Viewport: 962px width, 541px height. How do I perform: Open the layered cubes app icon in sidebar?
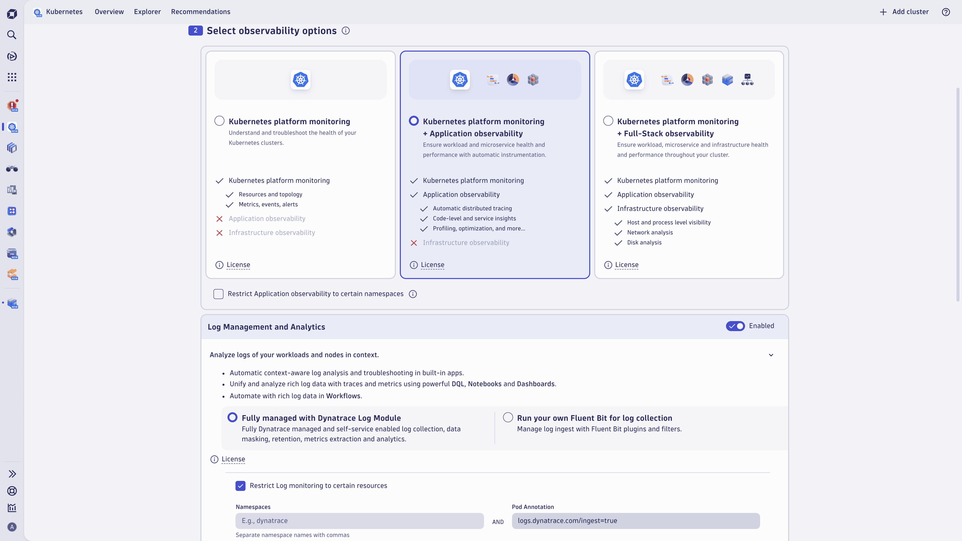coord(12,148)
